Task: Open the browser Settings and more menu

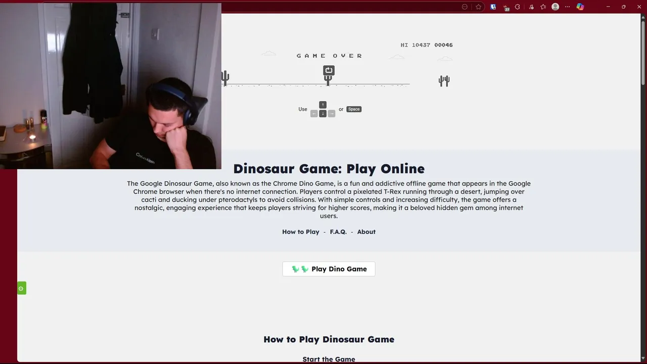Action: point(567,7)
